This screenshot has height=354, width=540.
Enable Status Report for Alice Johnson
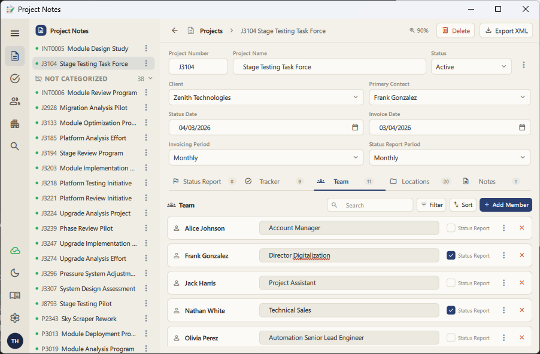pos(451,228)
